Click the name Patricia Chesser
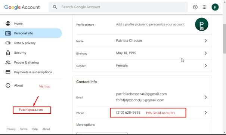226x135 pixels. click(x=129, y=41)
